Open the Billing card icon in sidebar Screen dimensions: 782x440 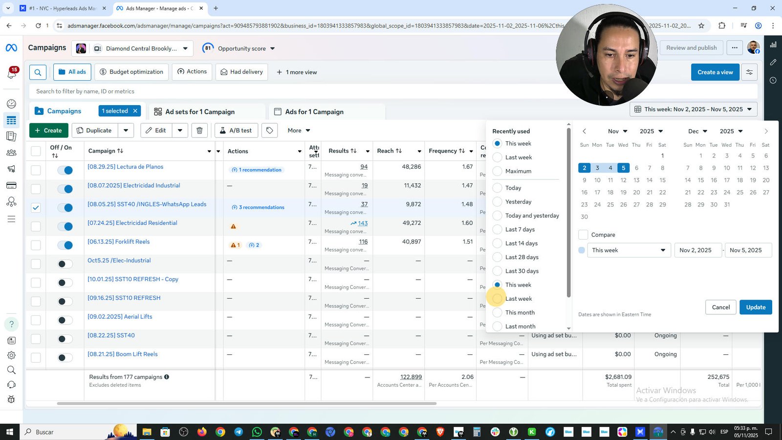coord(11,185)
